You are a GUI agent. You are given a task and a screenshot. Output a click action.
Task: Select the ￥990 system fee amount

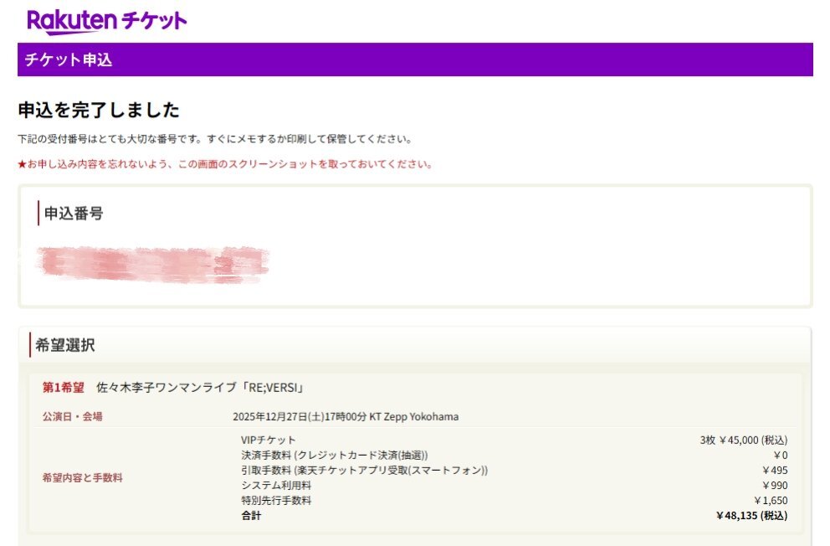coord(775,485)
